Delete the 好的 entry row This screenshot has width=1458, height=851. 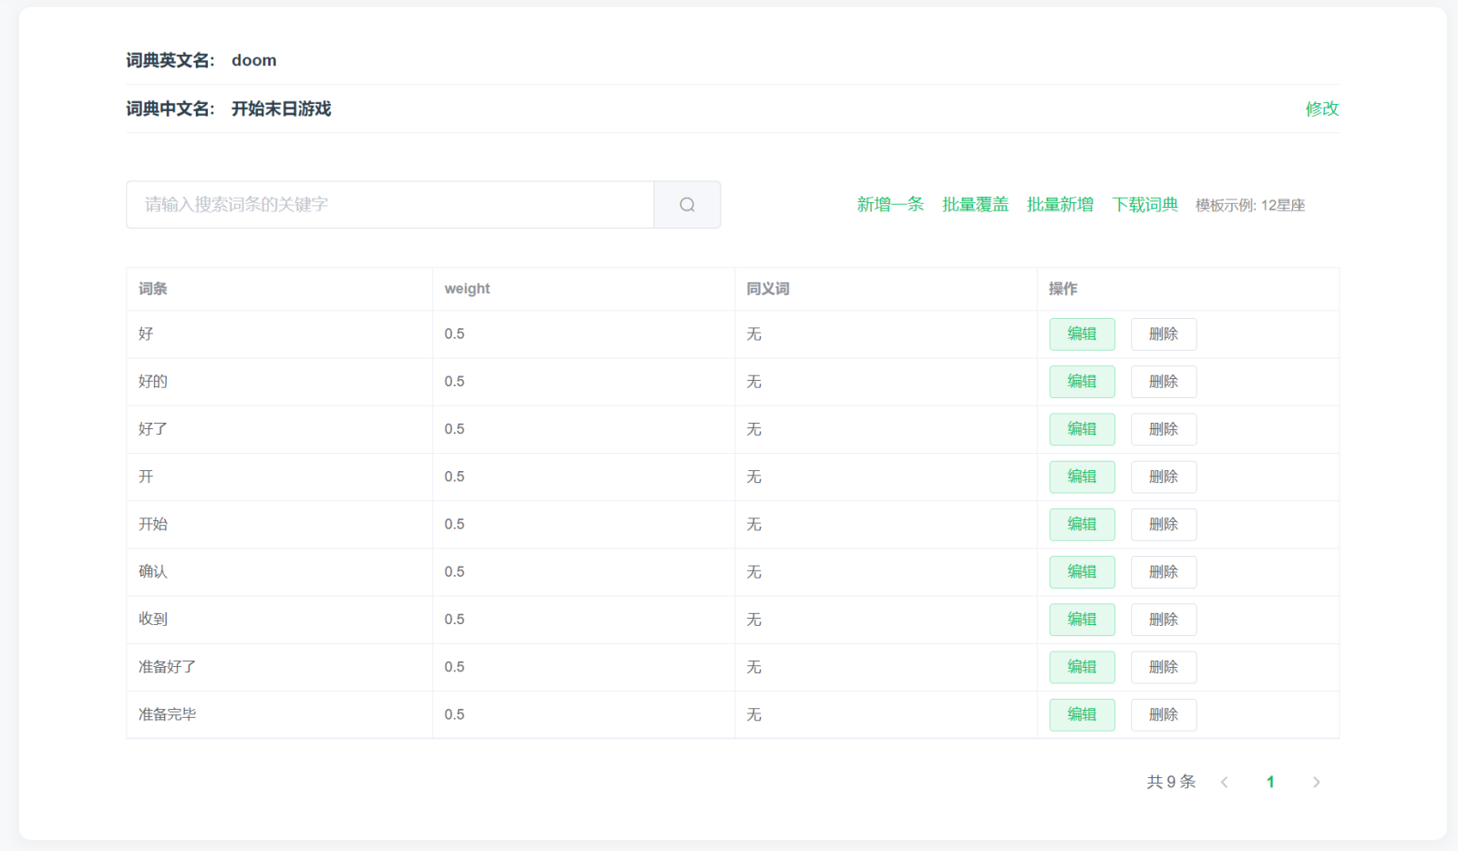pyautogui.click(x=1163, y=382)
